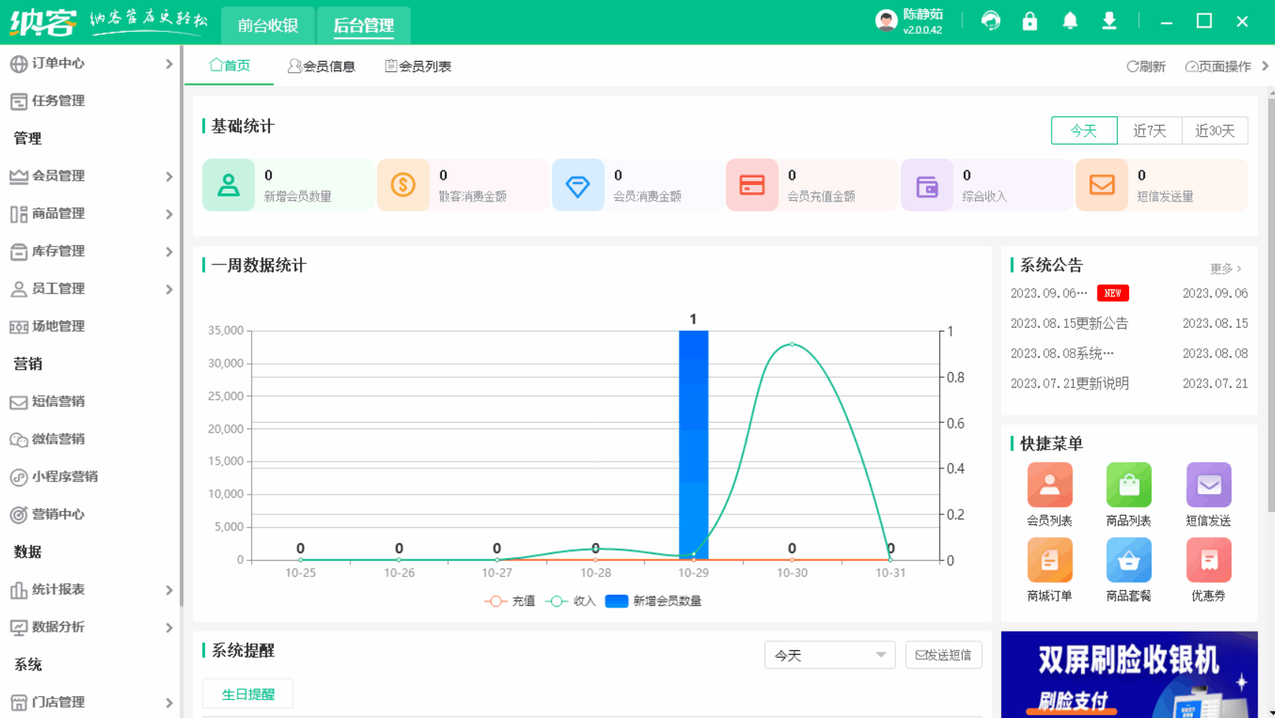
Task: Click the lock screen icon
Action: 1030,21
